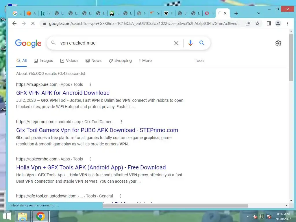Screen dimensions: 296x222
Task: Click the scroll down arrow
Action: [x=291, y=201]
